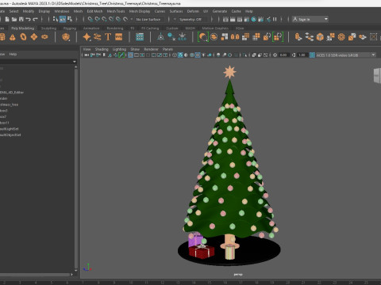Screen dimensions: 381x285
Task: Click the delete history shelf icon
Action: [171, 37]
